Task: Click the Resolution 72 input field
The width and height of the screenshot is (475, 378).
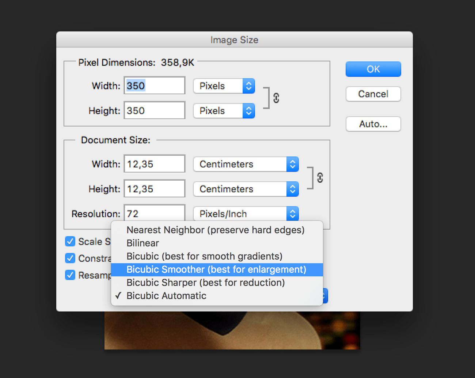Action: coord(155,213)
